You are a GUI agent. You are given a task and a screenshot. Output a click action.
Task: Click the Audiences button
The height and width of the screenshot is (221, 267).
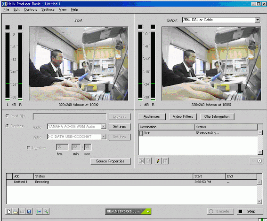click(152, 116)
